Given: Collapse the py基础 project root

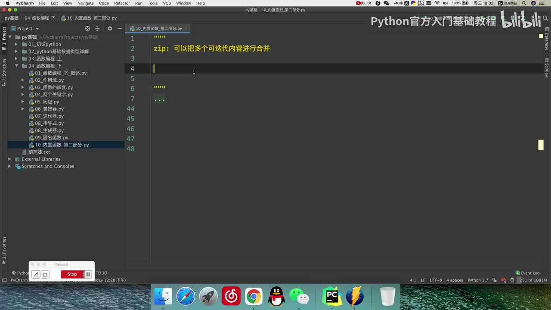Looking at the screenshot, I should [9, 37].
